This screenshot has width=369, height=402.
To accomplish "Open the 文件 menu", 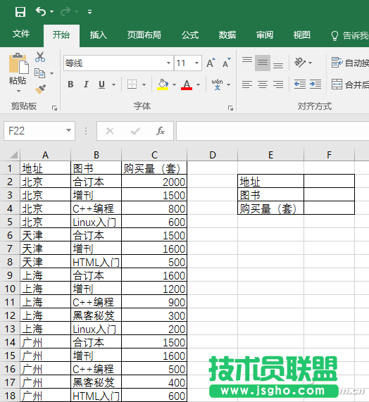I will pyautogui.click(x=21, y=34).
